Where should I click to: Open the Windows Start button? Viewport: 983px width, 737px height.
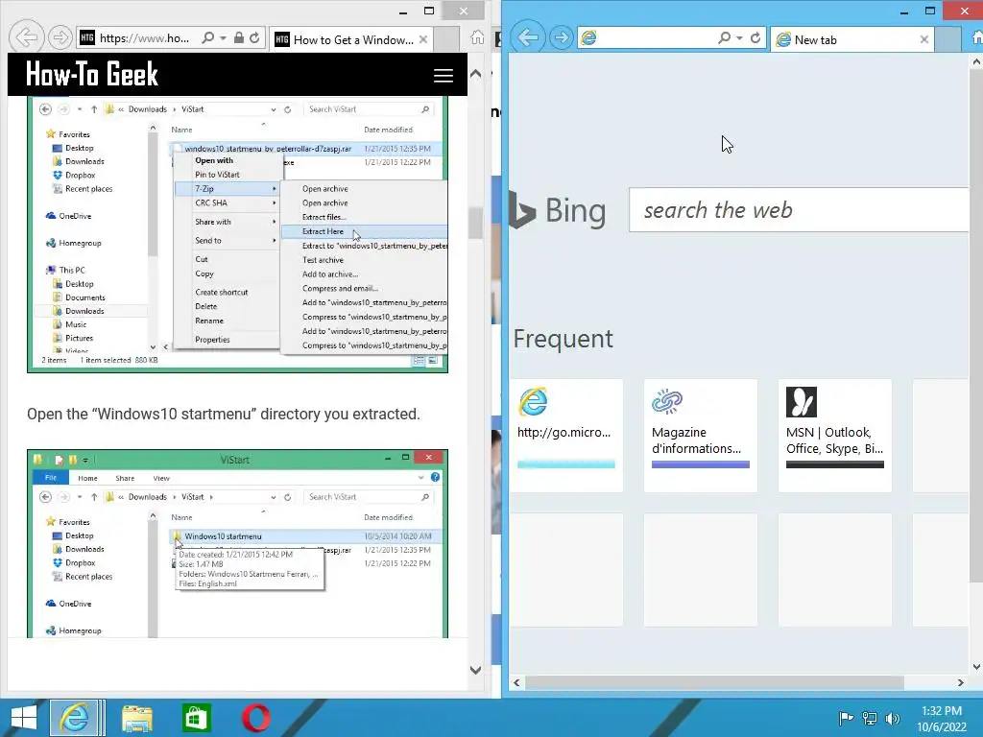tap(24, 718)
